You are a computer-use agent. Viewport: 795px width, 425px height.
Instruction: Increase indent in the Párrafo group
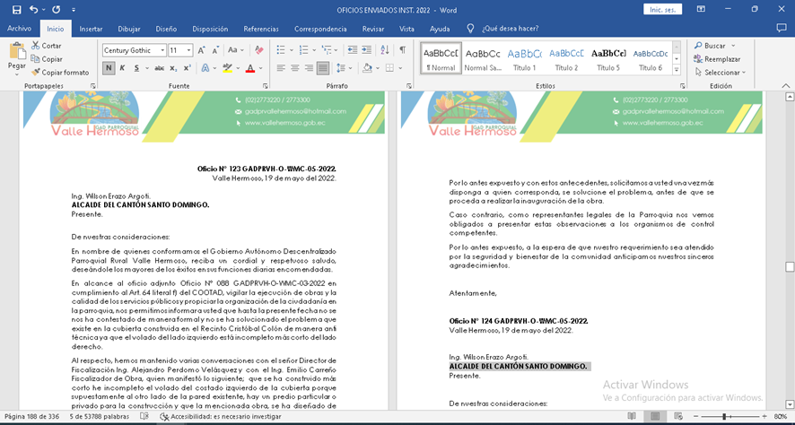(x=365, y=50)
